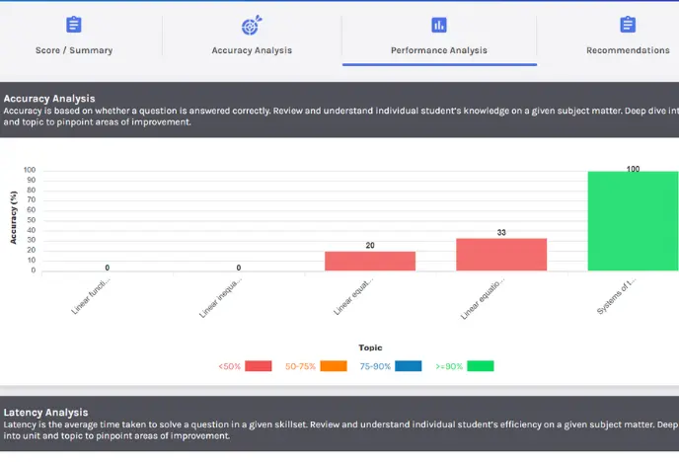Select the red bar showing 33 accuracy

(x=501, y=255)
